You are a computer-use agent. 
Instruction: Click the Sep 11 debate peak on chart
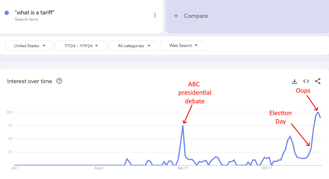183,126
